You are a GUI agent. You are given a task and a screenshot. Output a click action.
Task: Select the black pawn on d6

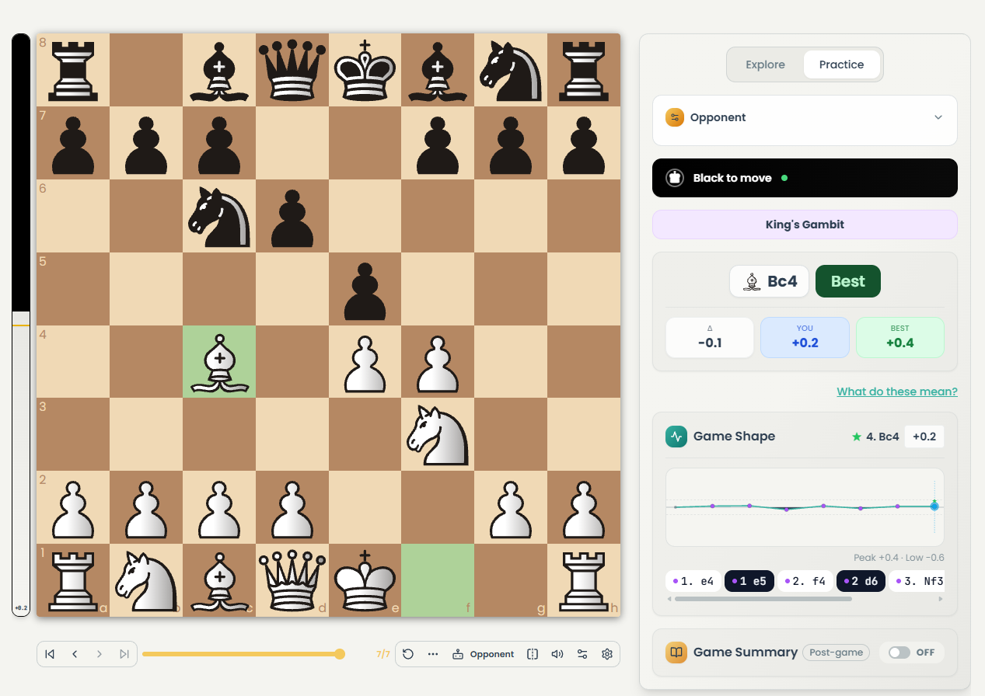pos(292,215)
